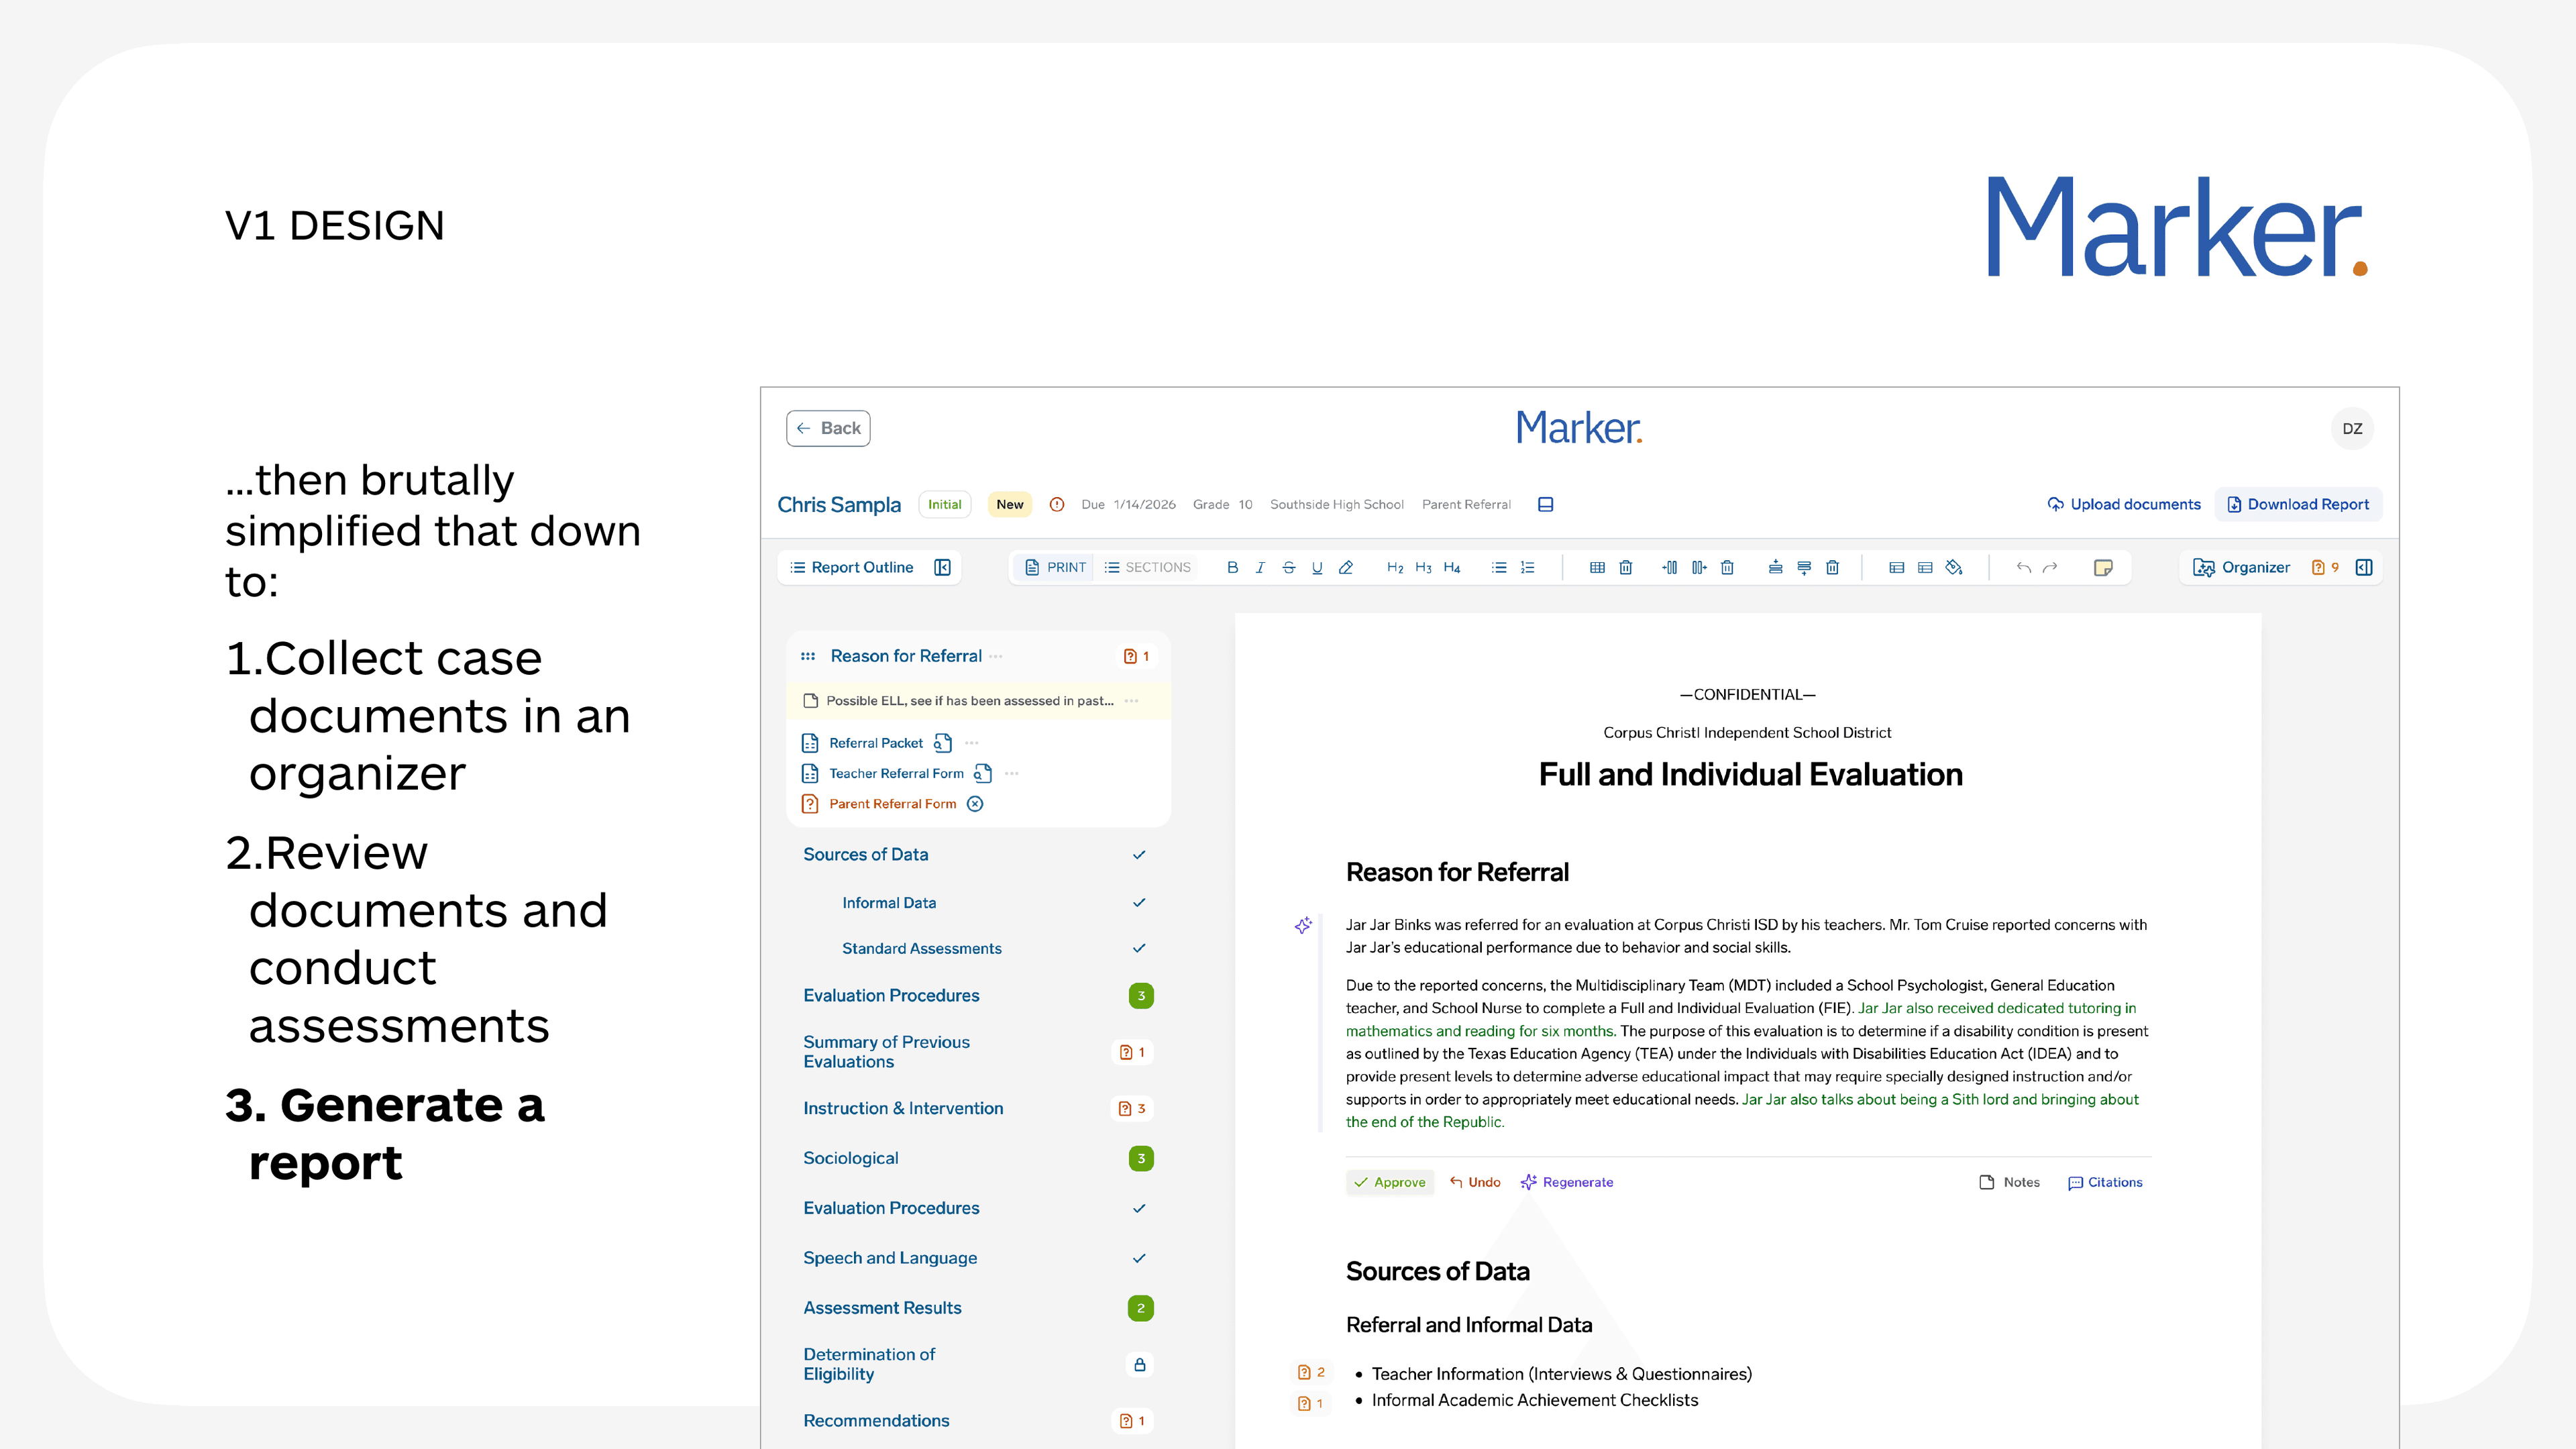Remove Parent Referral Form with its X button
This screenshot has height=1449, width=2576.
(975, 804)
